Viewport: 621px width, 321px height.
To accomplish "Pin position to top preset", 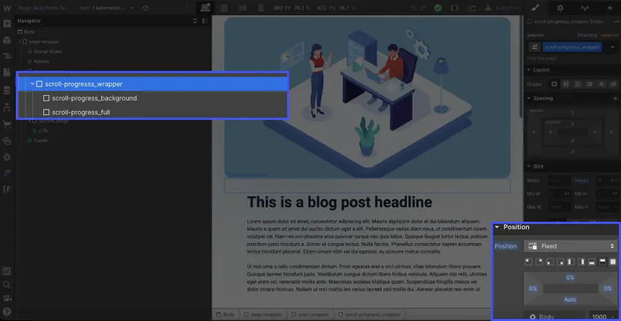I will click(602, 262).
